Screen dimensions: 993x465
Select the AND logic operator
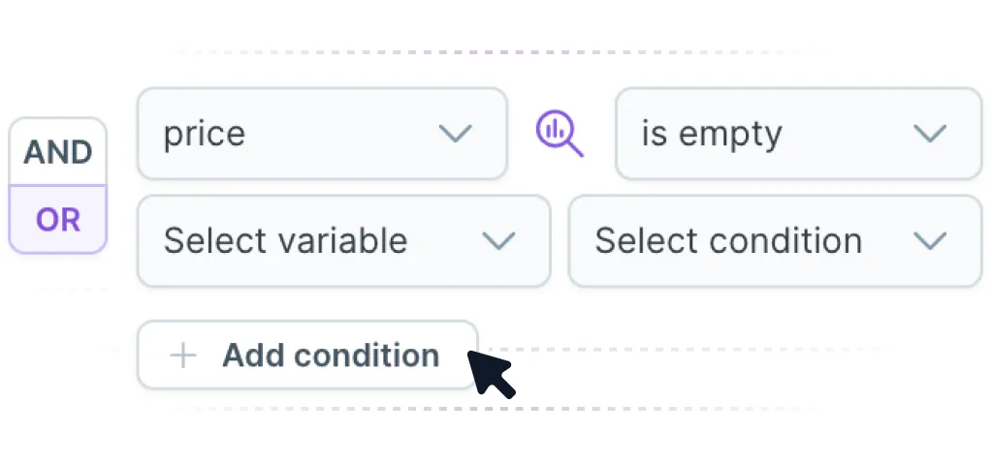57,152
